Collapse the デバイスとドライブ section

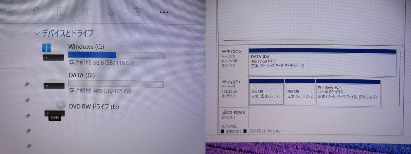[x=37, y=34]
